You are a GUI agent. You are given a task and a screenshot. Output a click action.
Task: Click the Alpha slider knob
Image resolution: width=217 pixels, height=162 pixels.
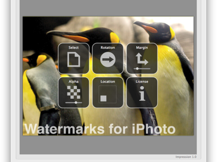(76, 102)
